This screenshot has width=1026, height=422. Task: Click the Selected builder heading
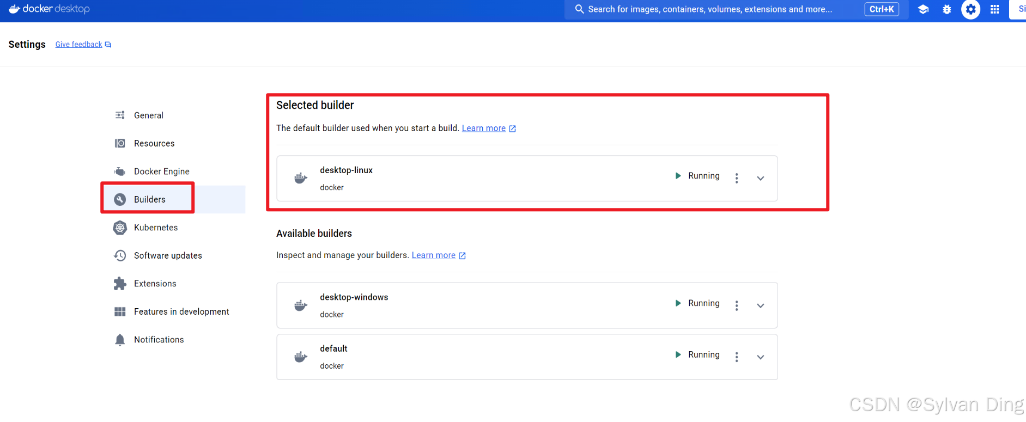(x=315, y=105)
